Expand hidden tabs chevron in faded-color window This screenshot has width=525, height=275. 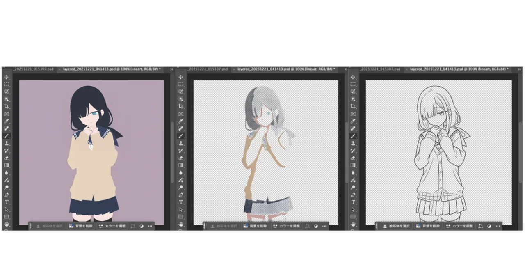[x=346, y=69]
